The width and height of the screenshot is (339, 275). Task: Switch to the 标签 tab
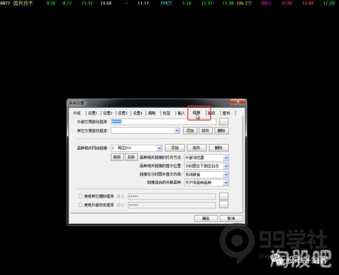[166, 113]
